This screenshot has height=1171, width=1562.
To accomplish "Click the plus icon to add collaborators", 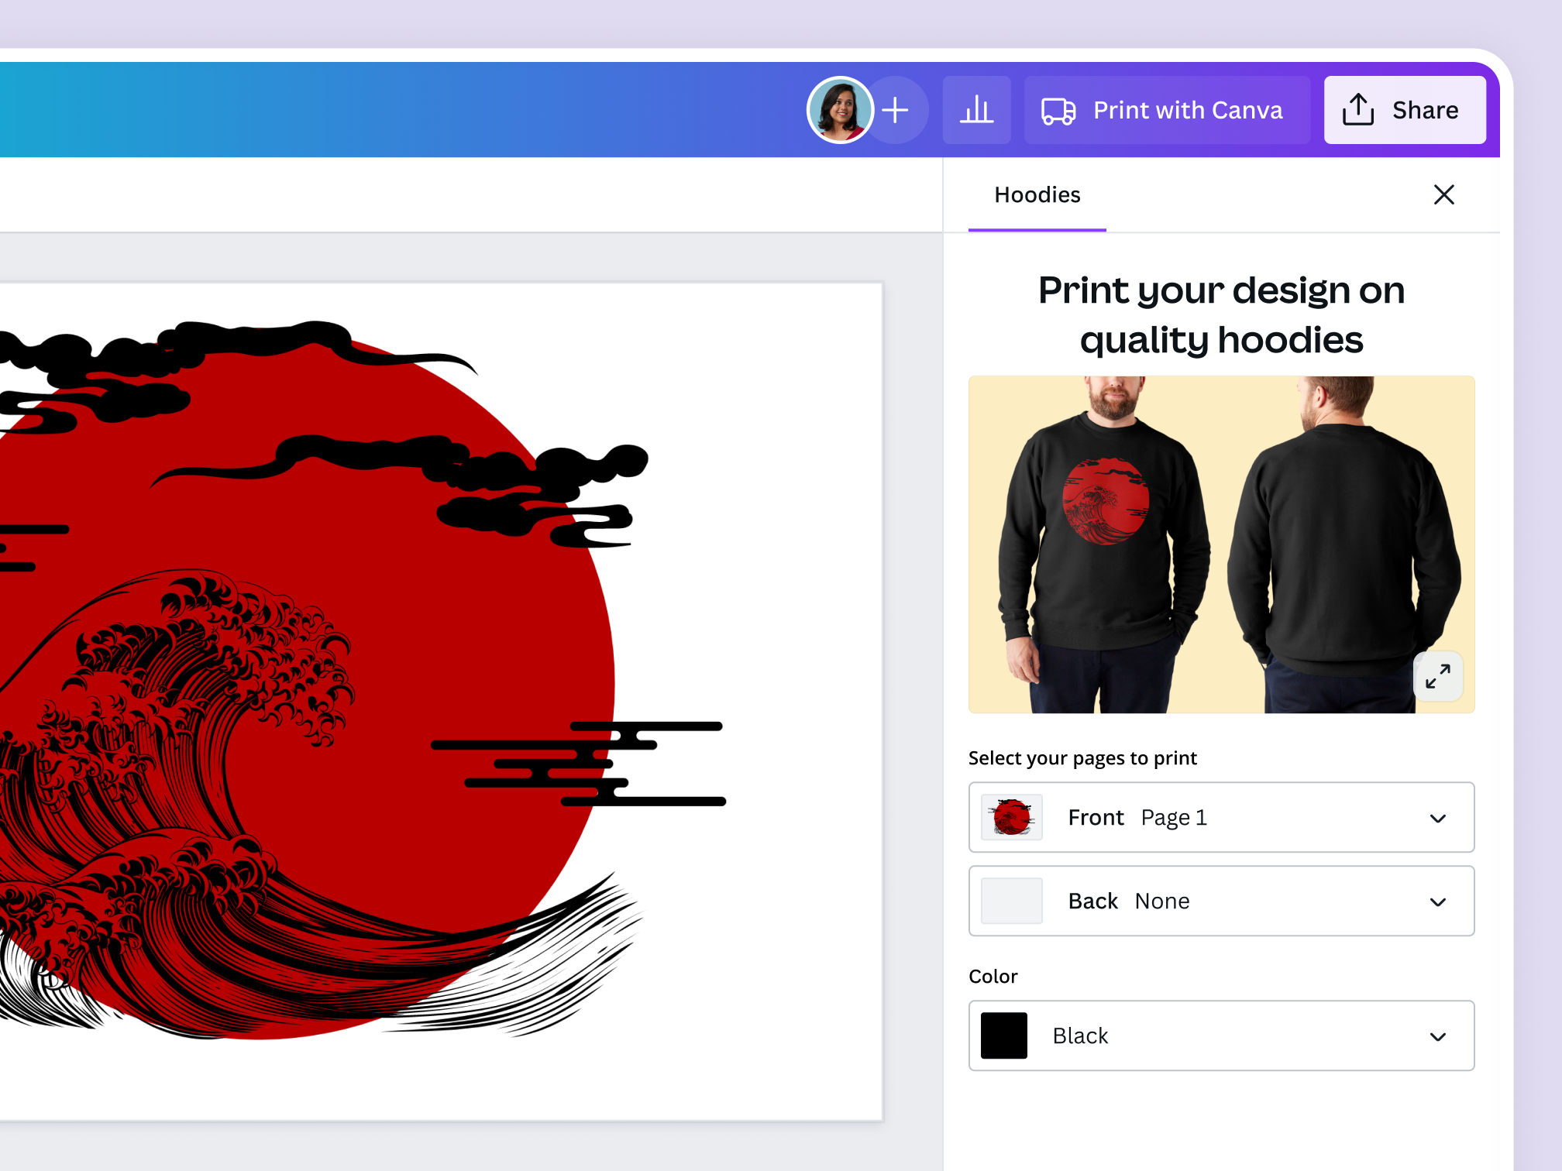I will point(896,110).
